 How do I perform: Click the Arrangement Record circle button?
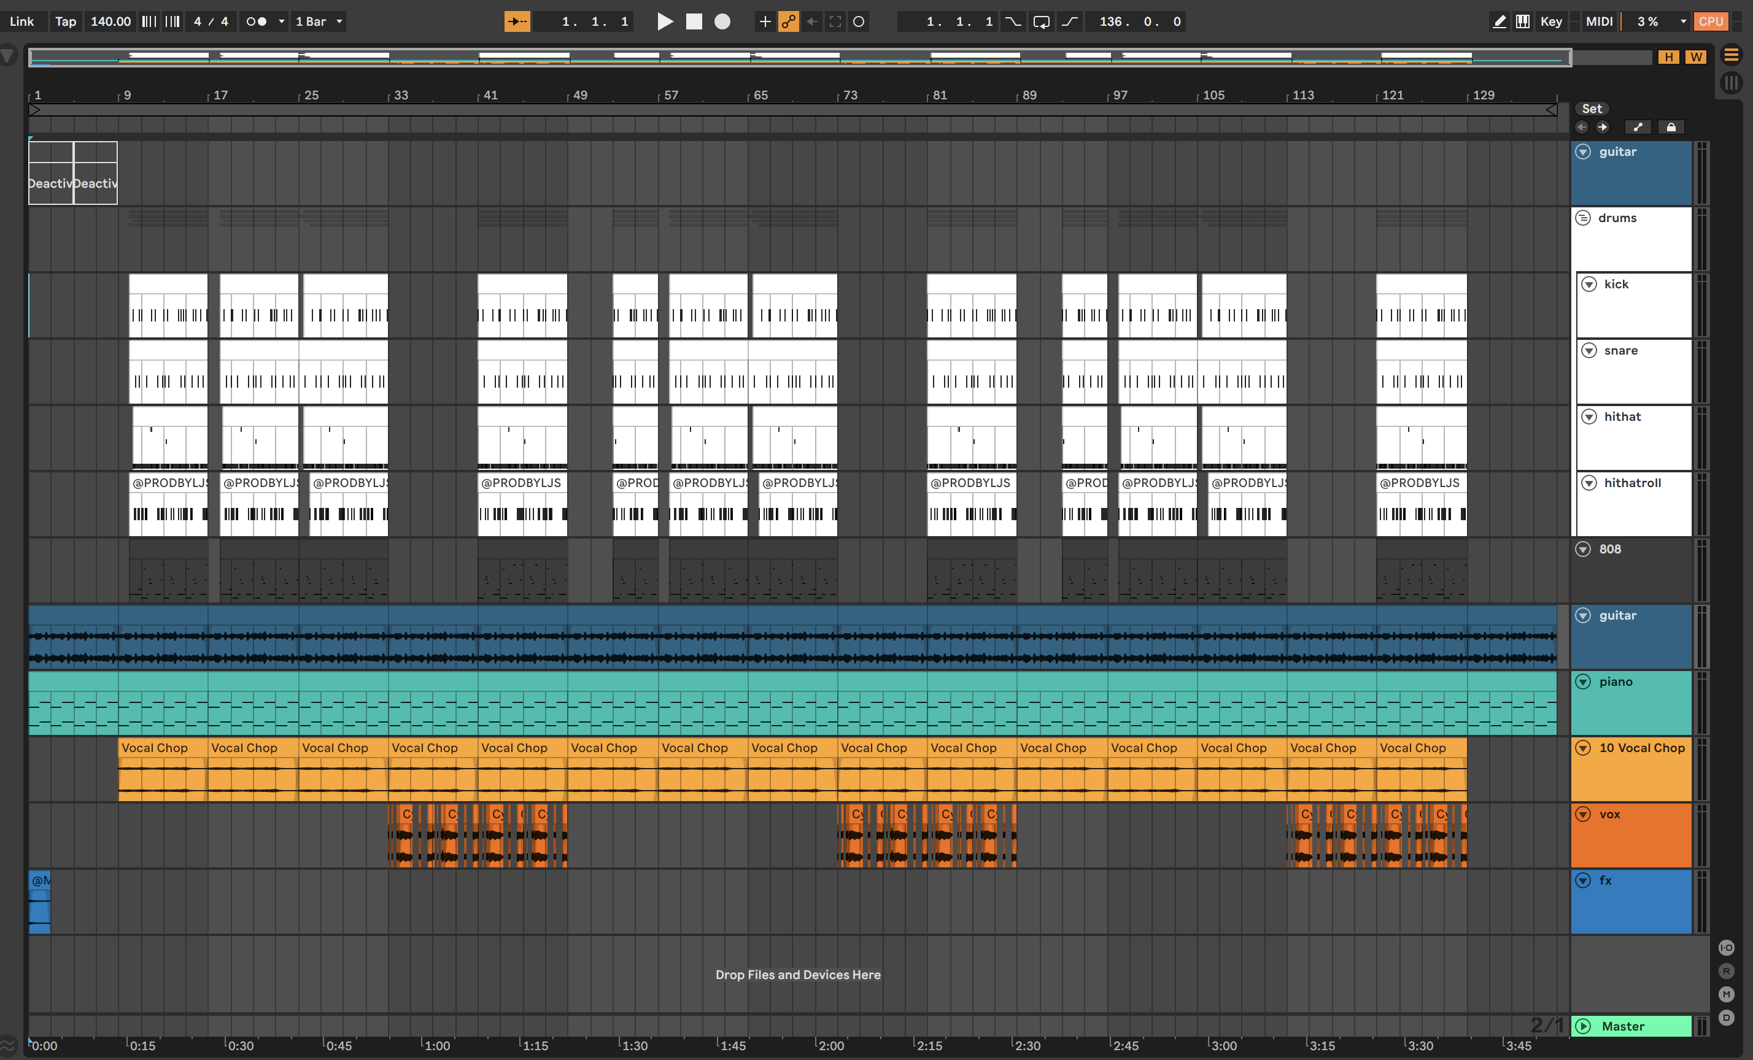pos(722,21)
